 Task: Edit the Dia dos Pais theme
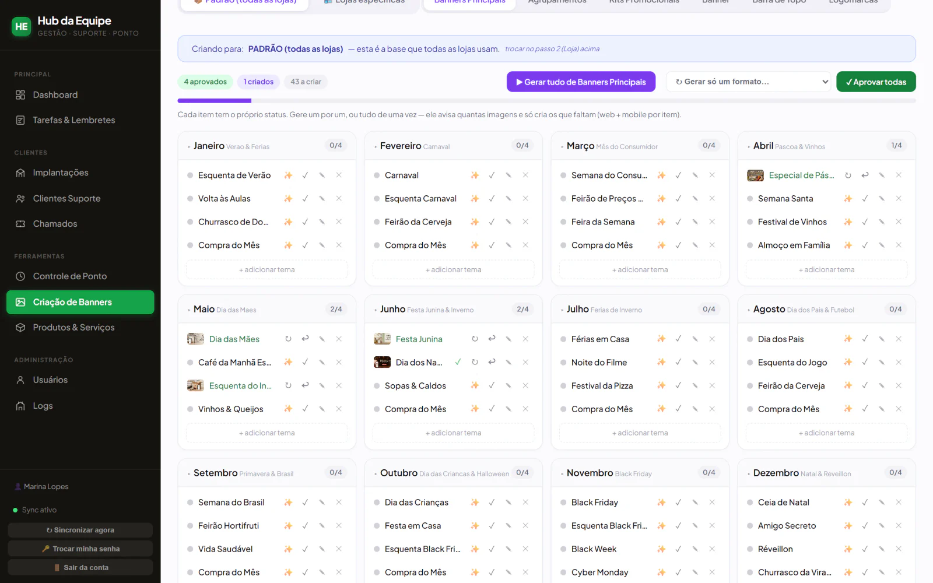[x=882, y=339]
